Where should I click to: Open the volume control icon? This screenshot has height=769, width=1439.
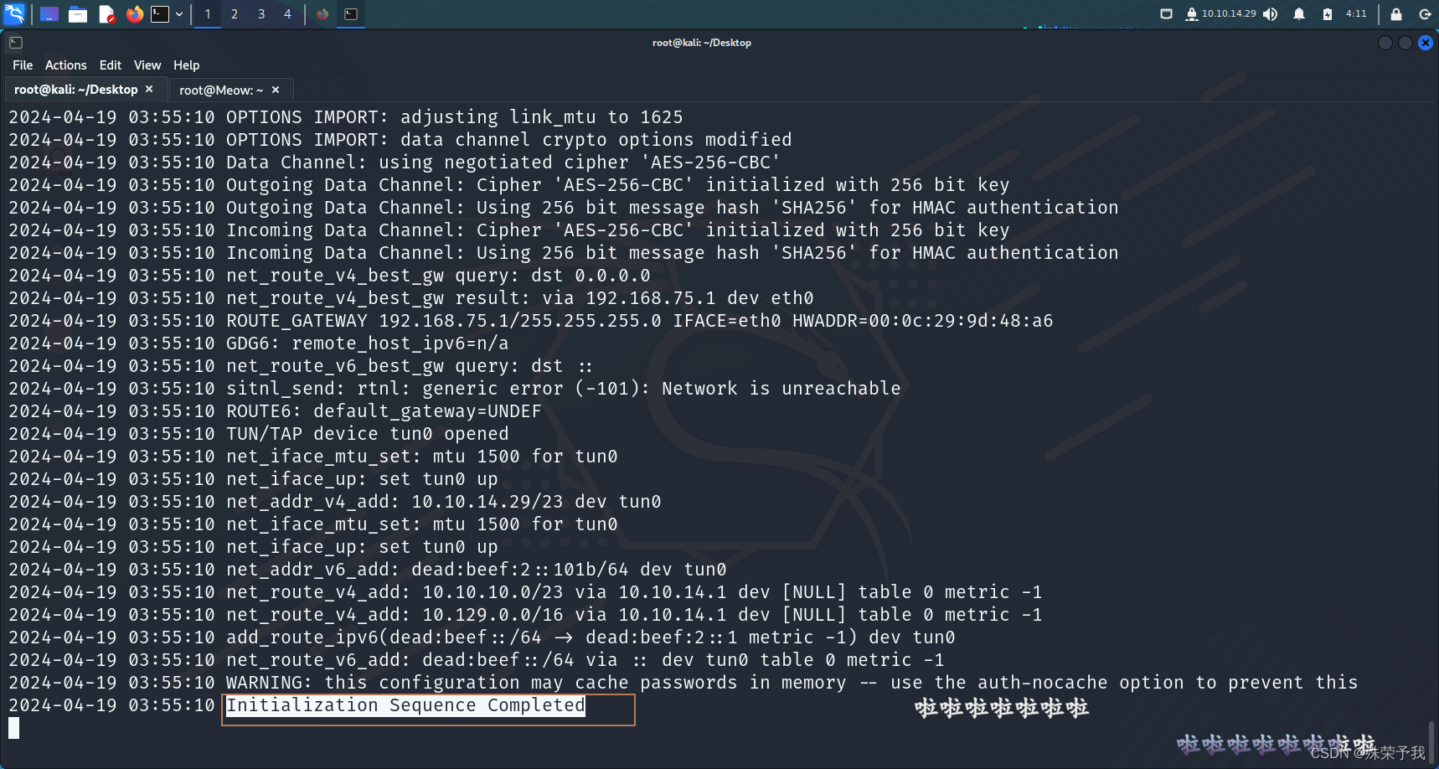pos(1271,14)
